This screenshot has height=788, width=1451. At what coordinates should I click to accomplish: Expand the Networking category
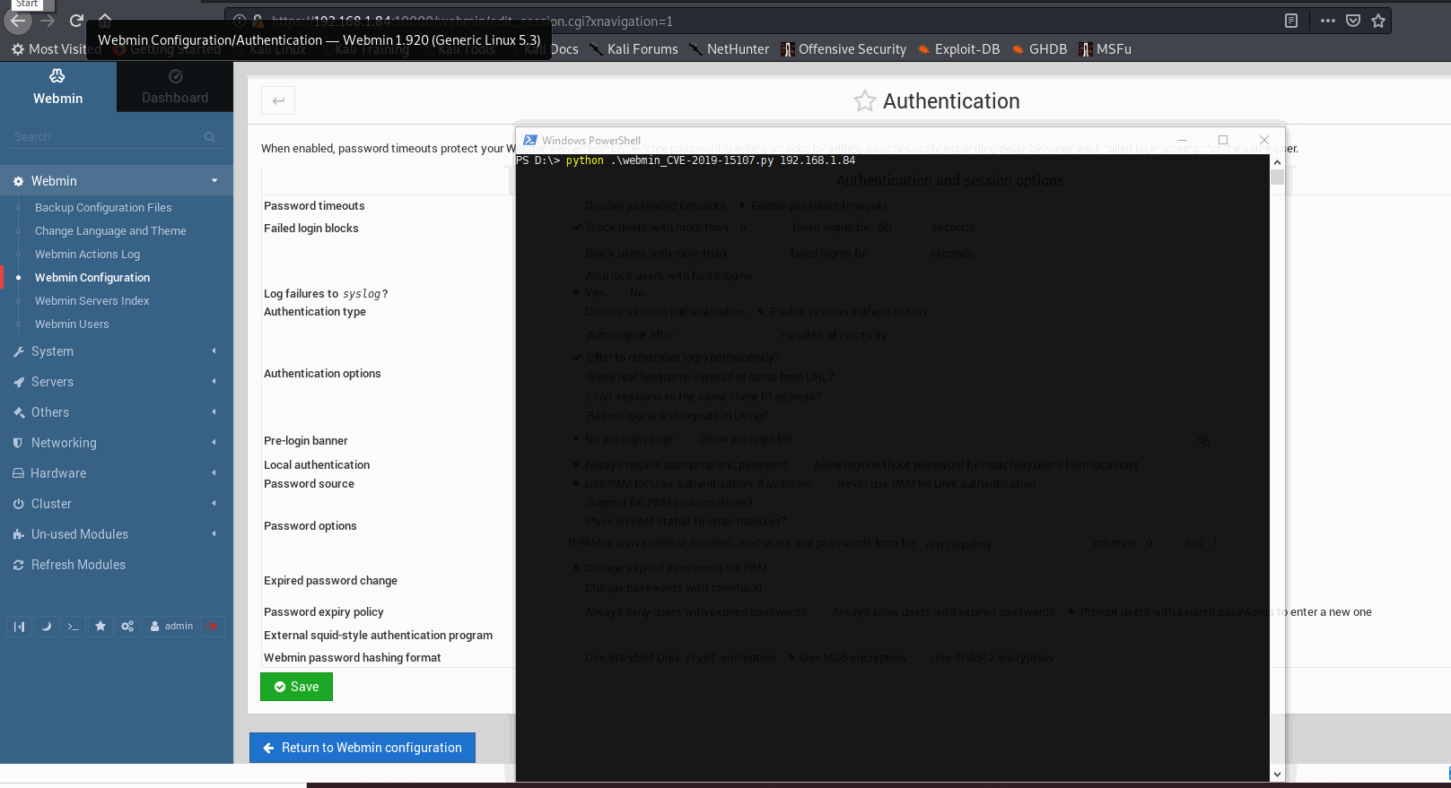click(117, 443)
